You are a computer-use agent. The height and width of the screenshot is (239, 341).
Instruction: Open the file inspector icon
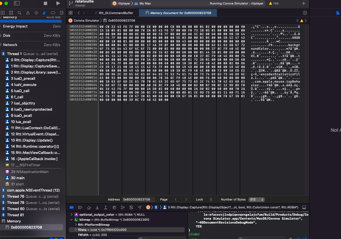click(x=338, y=13)
